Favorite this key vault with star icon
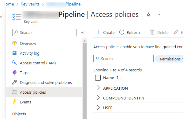Image resolution: width=183 pixels, height=119 pixels. tap(148, 15)
